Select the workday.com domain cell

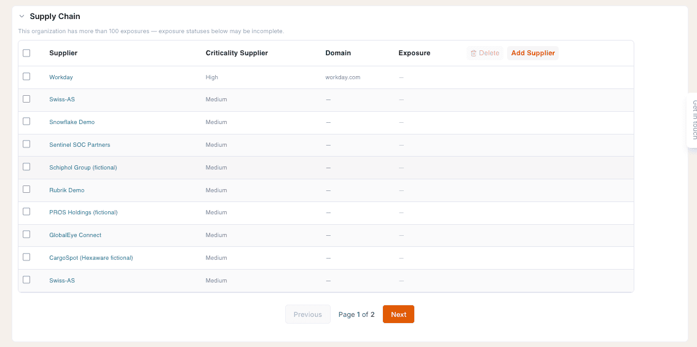343,77
